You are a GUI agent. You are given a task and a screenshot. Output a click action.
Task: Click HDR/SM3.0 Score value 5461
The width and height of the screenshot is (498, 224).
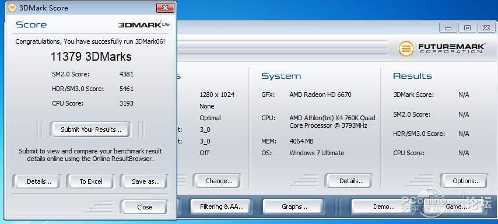click(x=127, y=89)
